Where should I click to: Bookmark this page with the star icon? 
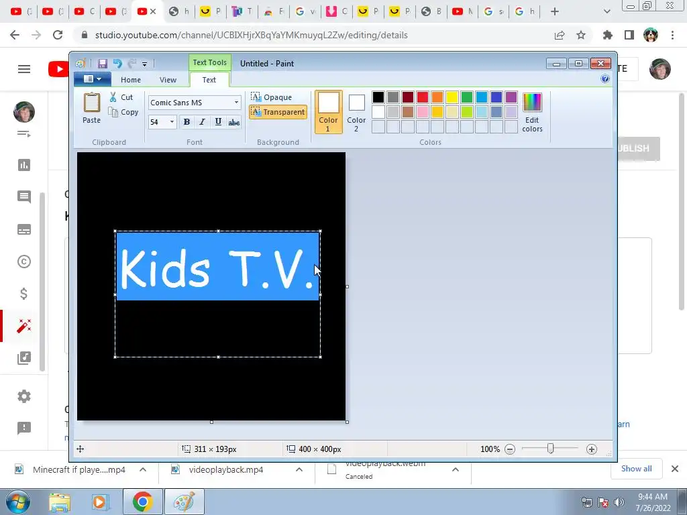pos(581,35)
